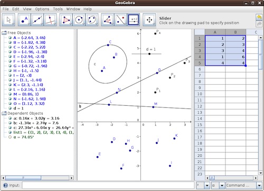Screen dimensions: 264x191
Task: Click point K on the drawing pad
Action: [x=174, y=139]
